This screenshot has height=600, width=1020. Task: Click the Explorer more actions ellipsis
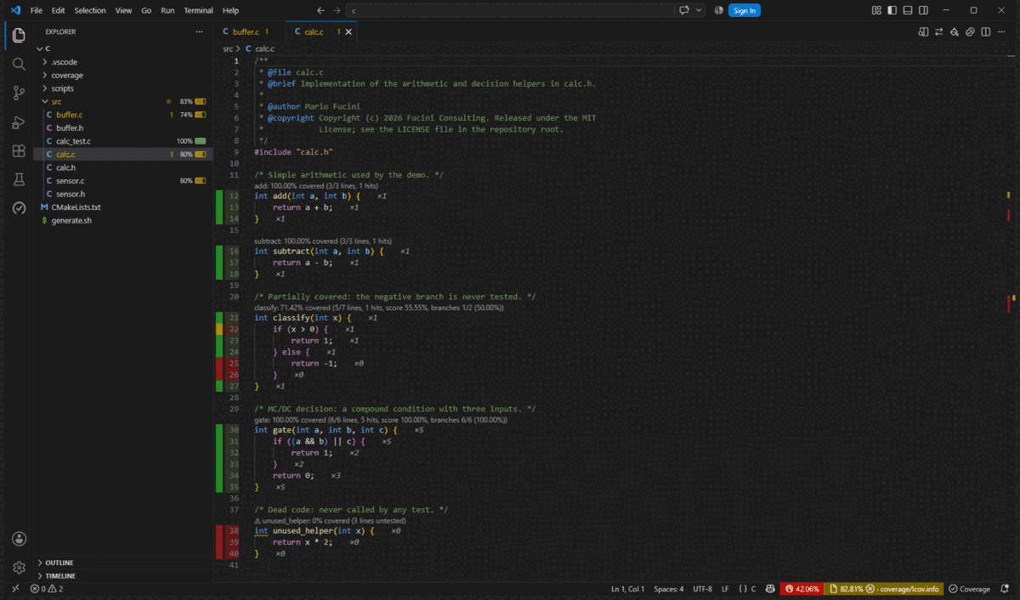pyautogui.click(x=199, y=31)
